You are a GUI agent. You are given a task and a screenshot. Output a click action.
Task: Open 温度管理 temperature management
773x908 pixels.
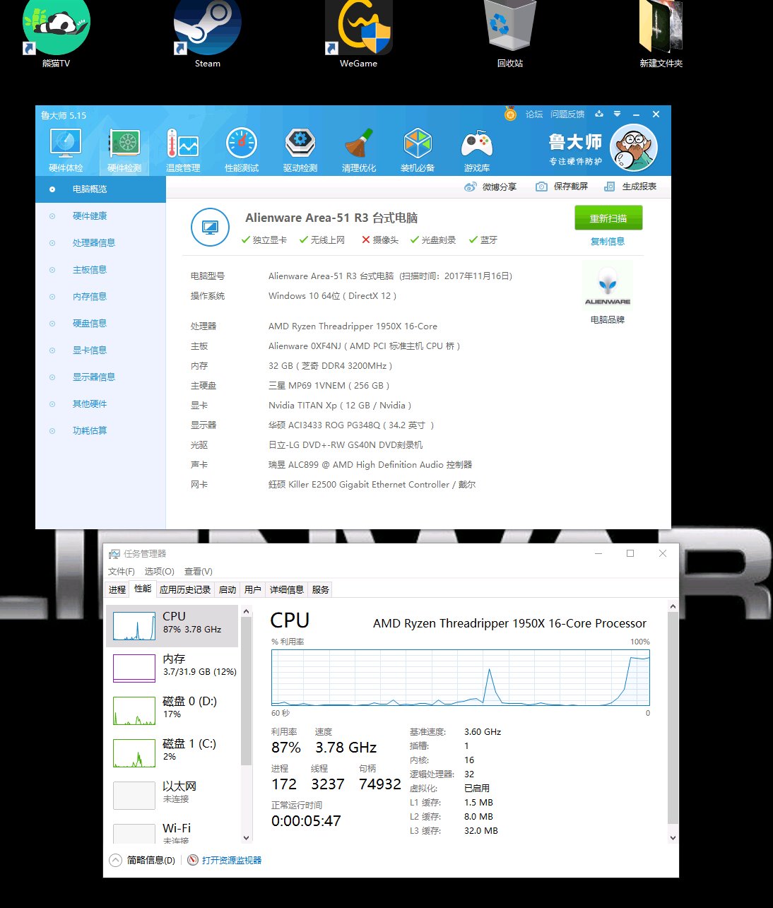[x=183, y=151]
